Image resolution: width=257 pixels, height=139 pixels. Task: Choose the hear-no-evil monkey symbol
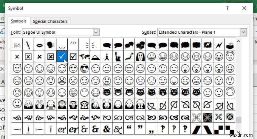pos(73,105)
